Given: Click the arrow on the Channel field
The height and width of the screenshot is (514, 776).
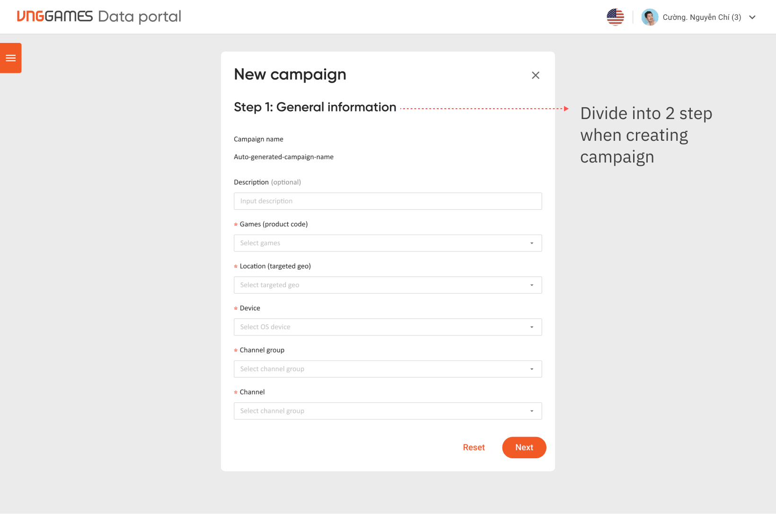Looking at the screenshot, I should coord(532,411).
